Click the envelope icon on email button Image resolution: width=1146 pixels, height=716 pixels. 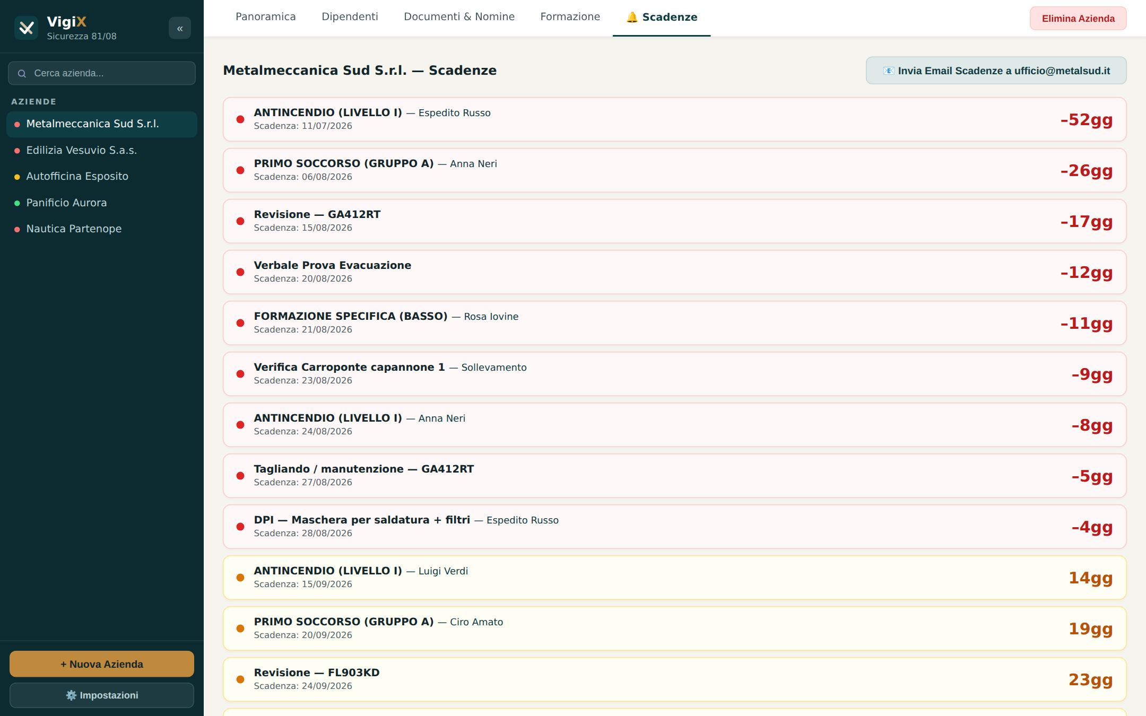(889, 71)
